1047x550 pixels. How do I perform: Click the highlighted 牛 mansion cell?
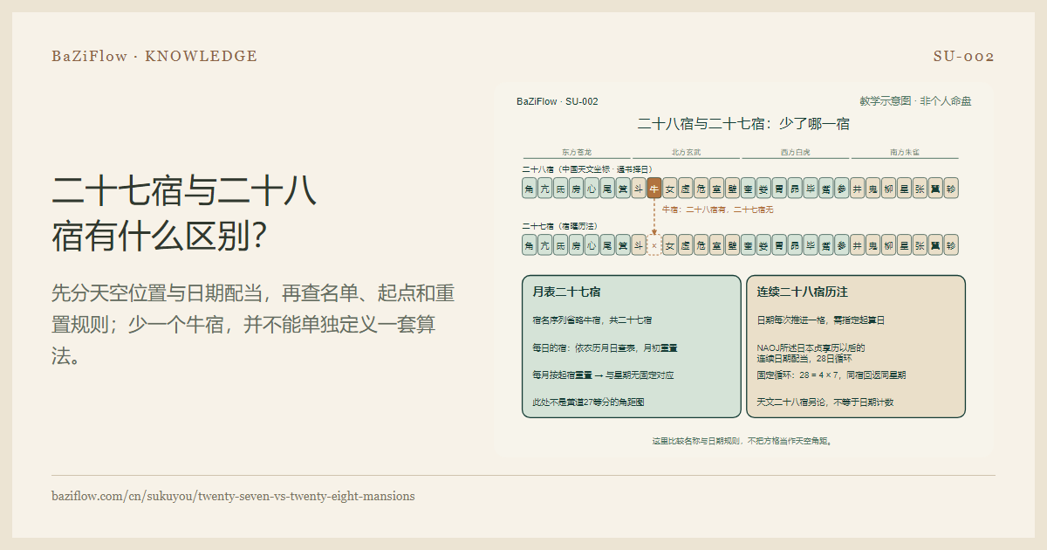(x=654, y=188)
